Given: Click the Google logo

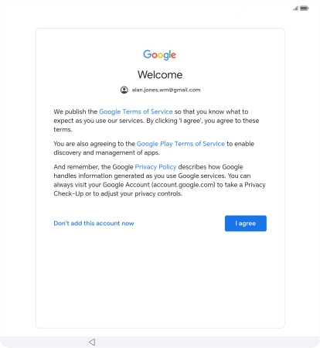Looking at the screenshot, I should point(160,55).
